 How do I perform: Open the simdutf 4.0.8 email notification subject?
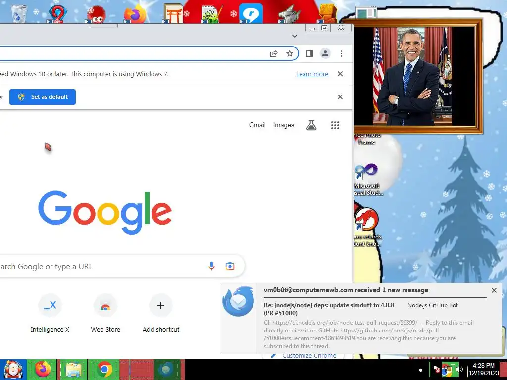tap(329, 309)
